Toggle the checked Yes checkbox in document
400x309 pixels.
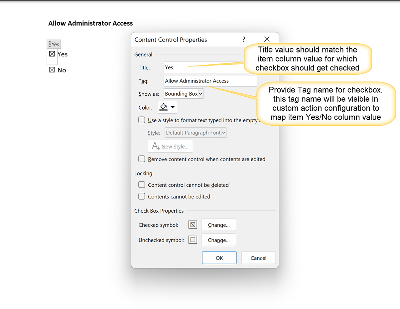pos(52,54)
